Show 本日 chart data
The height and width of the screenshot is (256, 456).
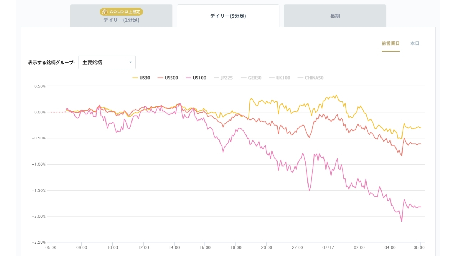pyautogui.click(x=415, y=43)
